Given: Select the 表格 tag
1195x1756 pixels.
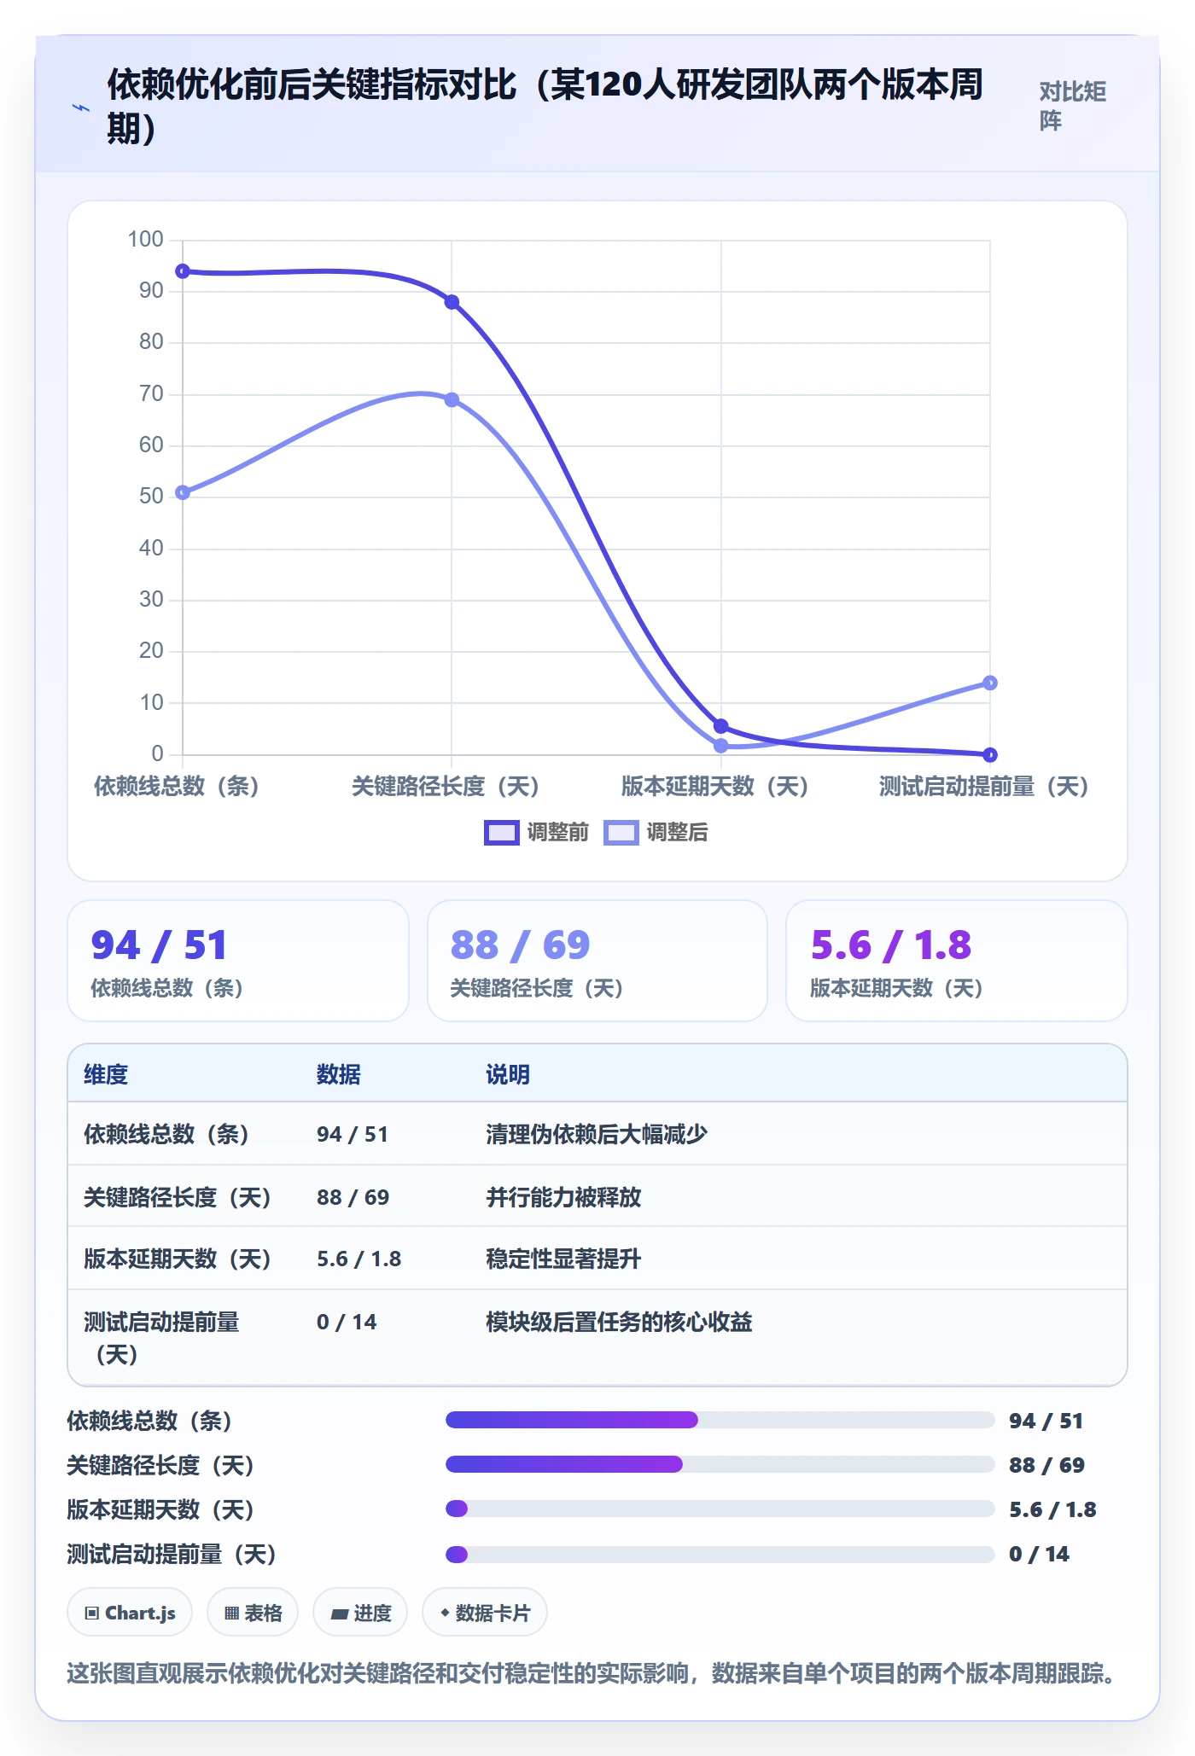Looking at the screenshot, I should pyautogui.click(x=253, y=1612).
